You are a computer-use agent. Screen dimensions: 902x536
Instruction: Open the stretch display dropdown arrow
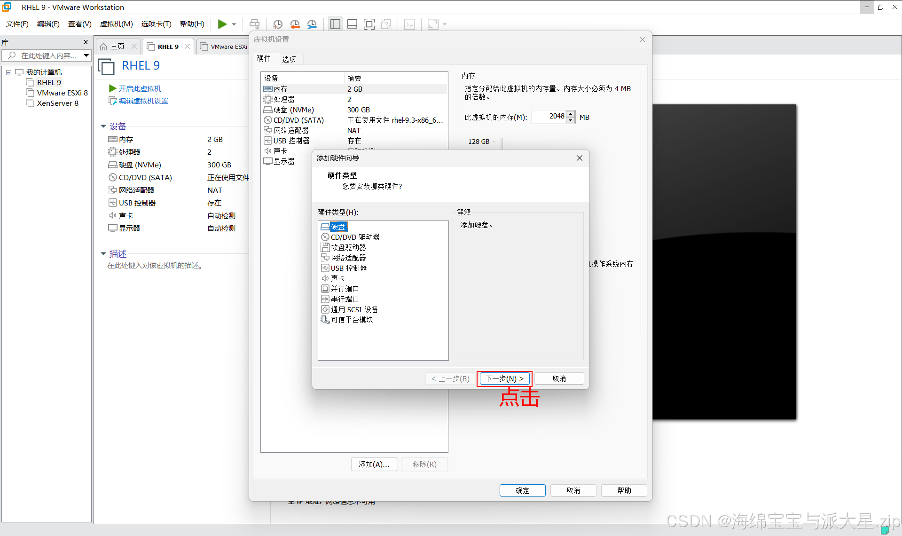[445, 24]
